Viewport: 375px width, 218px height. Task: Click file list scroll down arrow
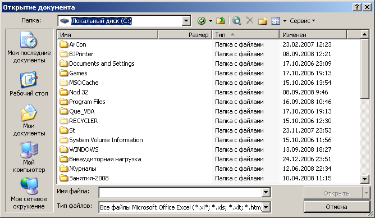point(364,179)
